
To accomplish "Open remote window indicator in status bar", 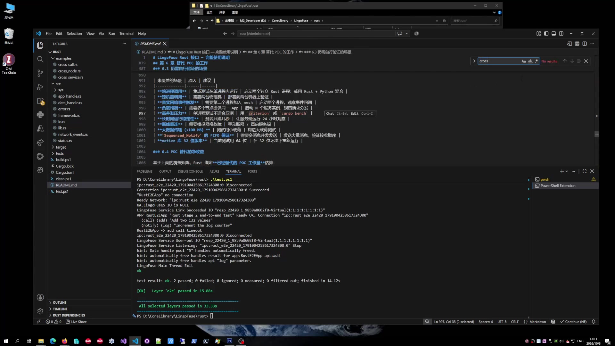I will [x=38, y=322].
